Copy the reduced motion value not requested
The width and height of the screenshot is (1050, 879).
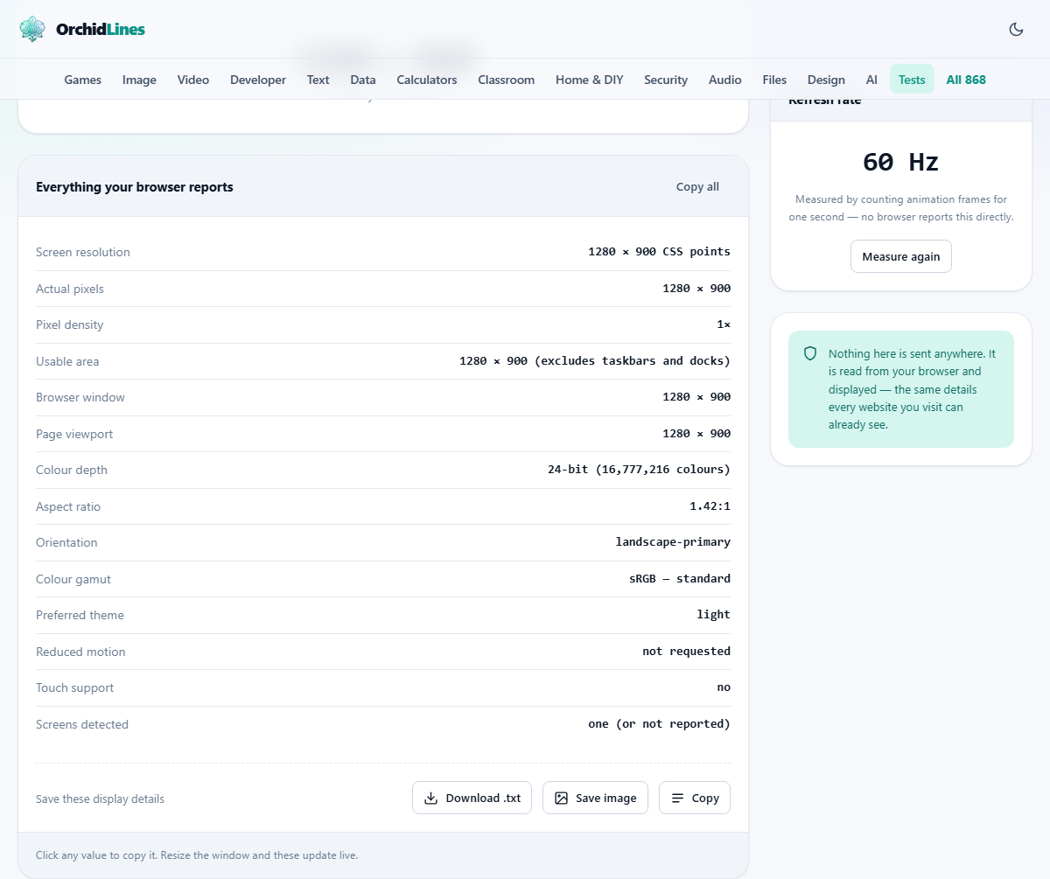686,652
